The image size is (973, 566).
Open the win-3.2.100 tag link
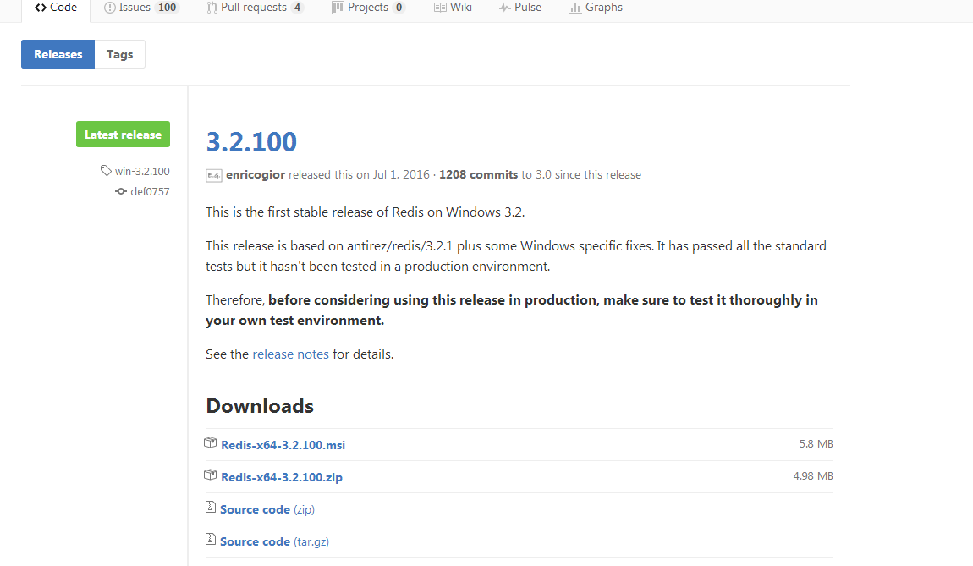point(142,171)
